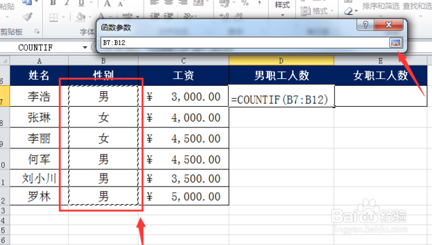Click the Clear eraser icon
Image resolution: width=432 pixels, height=245 pixels.
349,12
